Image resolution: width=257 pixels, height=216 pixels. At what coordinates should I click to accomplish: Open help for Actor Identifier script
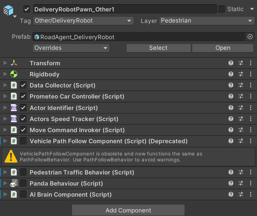click(231, 108)
